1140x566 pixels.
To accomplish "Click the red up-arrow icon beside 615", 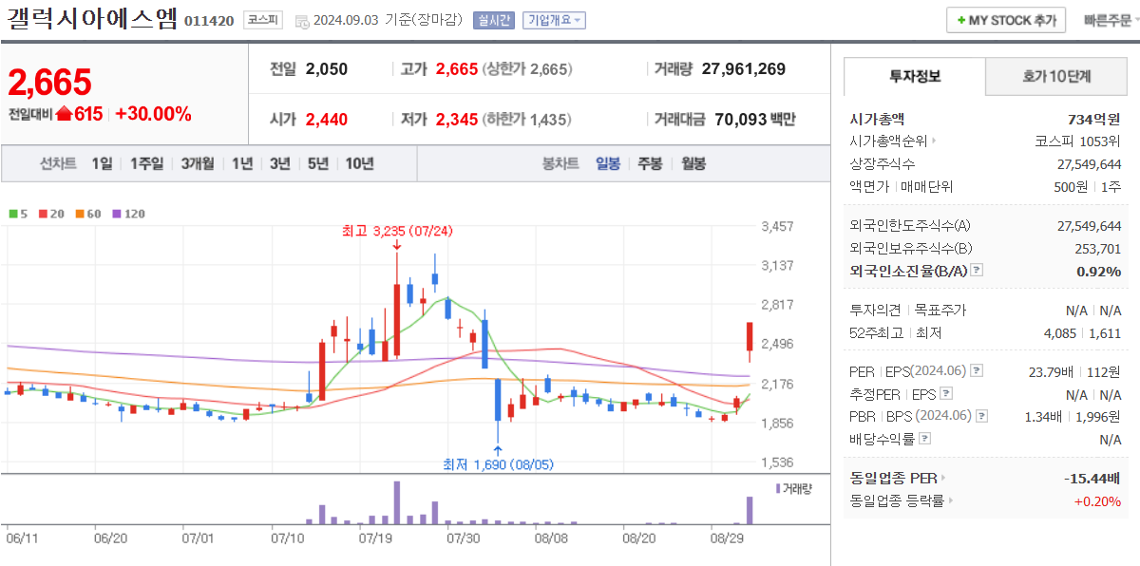I will 64,115.
